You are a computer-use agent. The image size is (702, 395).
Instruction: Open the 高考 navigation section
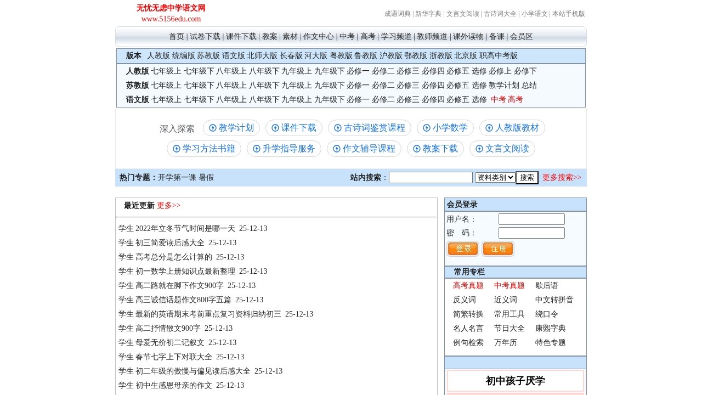click(x=366, y=36)
